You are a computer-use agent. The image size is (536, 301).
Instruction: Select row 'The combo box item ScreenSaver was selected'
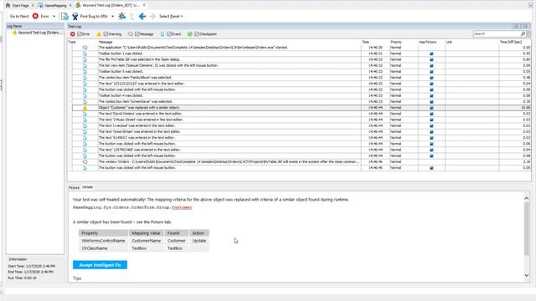(x=301, y=102)
